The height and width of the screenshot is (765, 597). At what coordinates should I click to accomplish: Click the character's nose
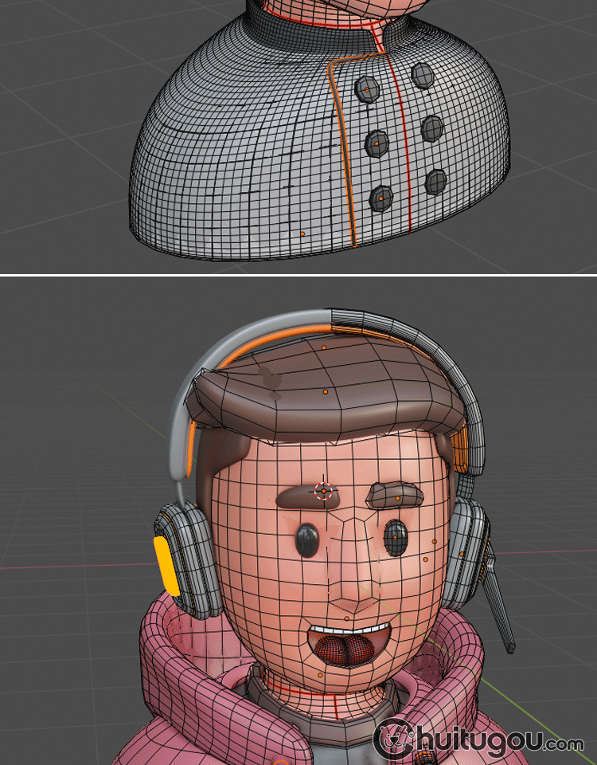click(x=349, y=594)
